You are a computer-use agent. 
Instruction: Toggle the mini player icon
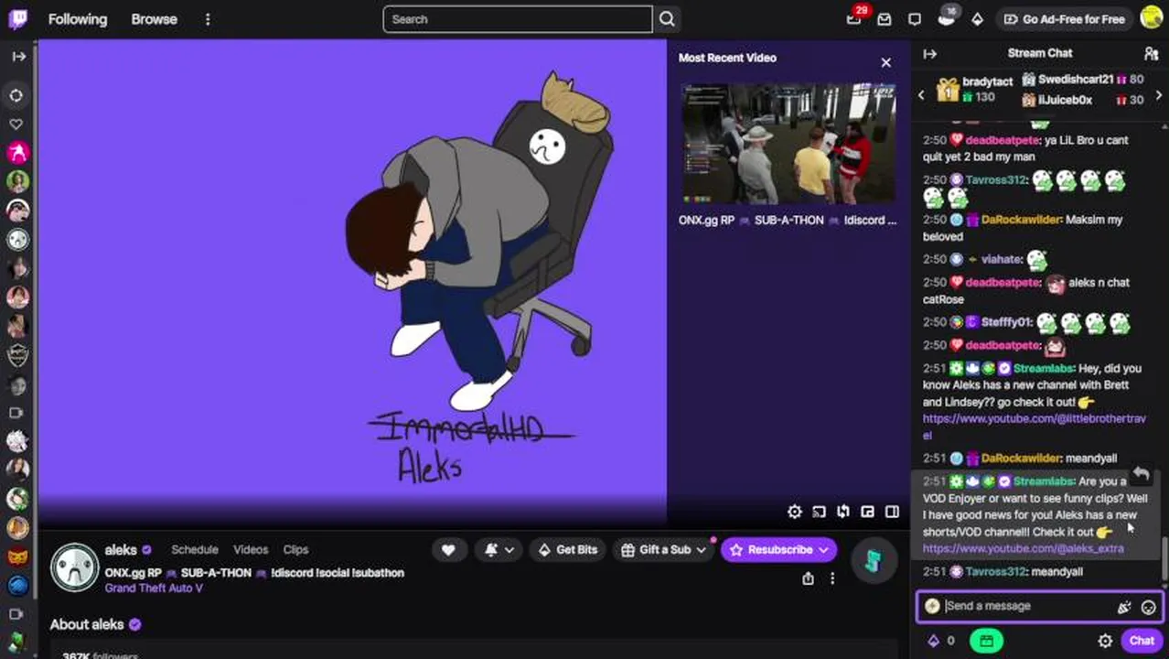(x=867, y=512)
